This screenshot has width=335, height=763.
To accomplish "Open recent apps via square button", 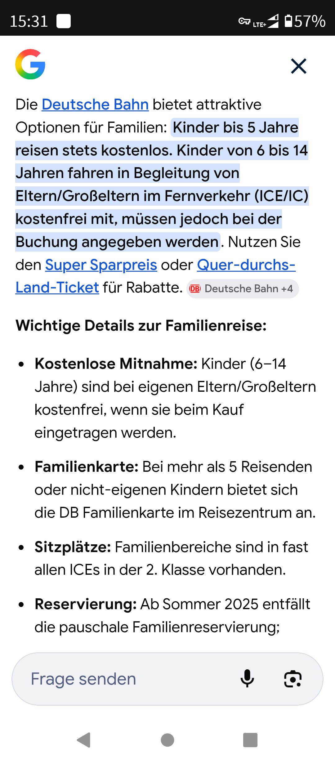I will coord(250,740).
